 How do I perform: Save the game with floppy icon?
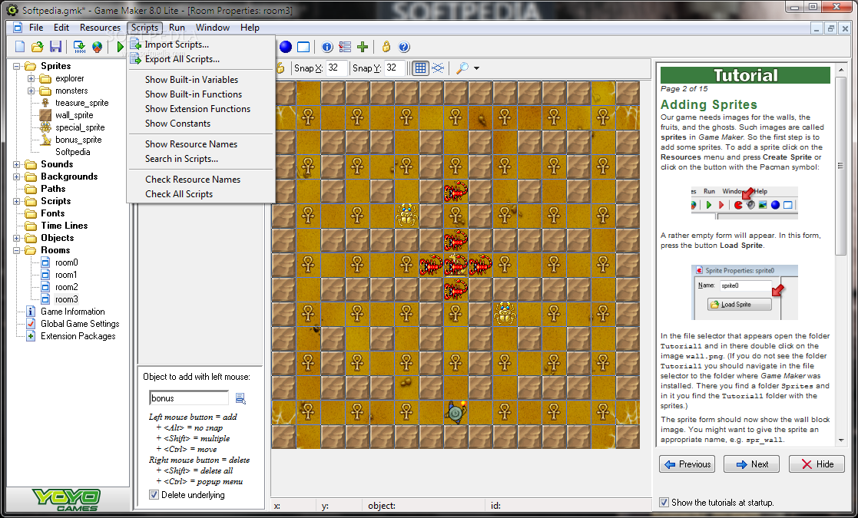55,47
